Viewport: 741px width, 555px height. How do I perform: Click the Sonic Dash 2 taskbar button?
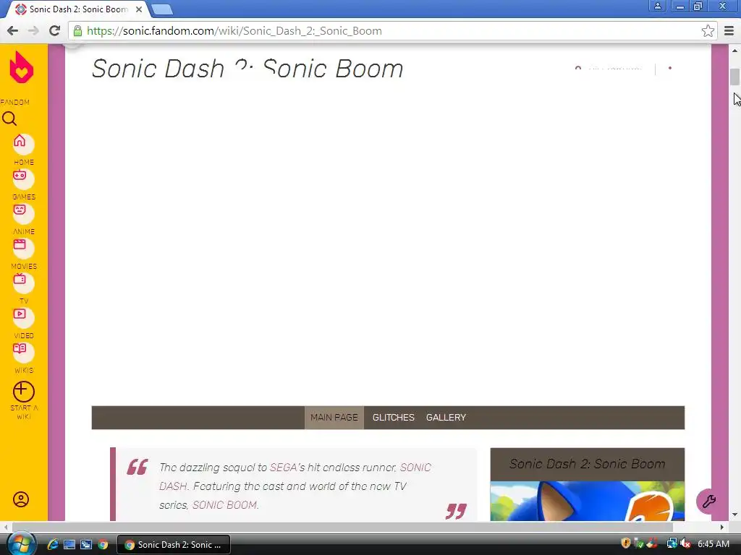(174, 545)
